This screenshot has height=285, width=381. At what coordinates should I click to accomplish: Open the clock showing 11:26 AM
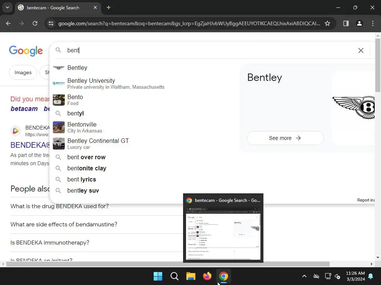(355, 276)
